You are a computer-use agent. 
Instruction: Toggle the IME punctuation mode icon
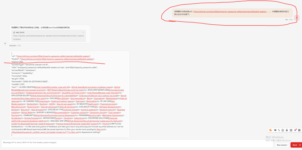[x=279, y=130]
